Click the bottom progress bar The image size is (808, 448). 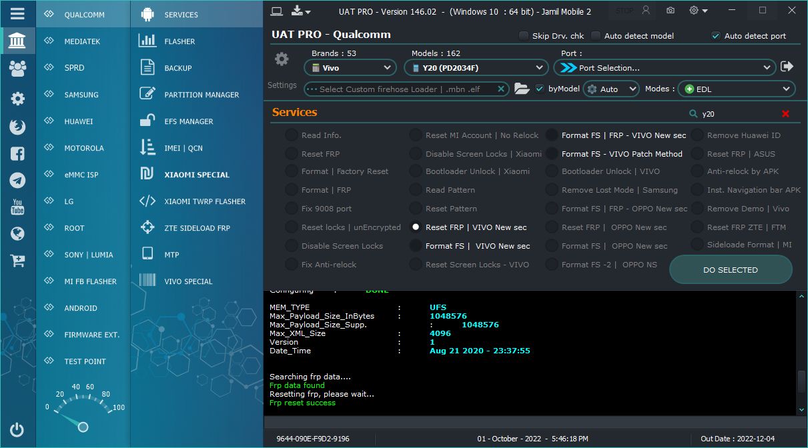pyautogui.click(x=535, y=423)
